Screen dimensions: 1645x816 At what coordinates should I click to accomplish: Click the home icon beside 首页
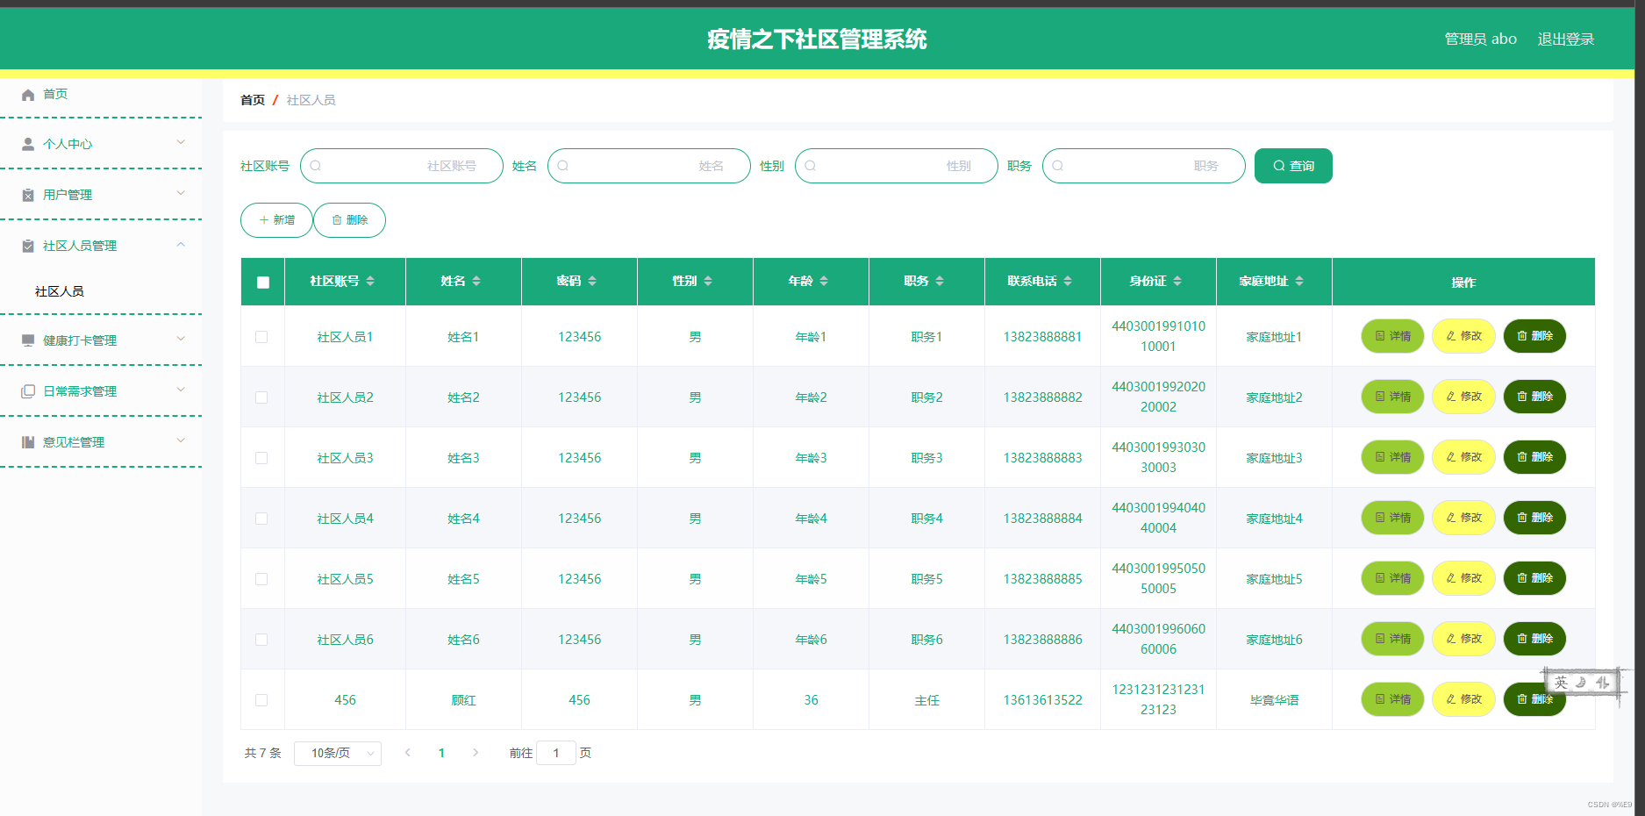pyautogui.click(x=27, y=94)
